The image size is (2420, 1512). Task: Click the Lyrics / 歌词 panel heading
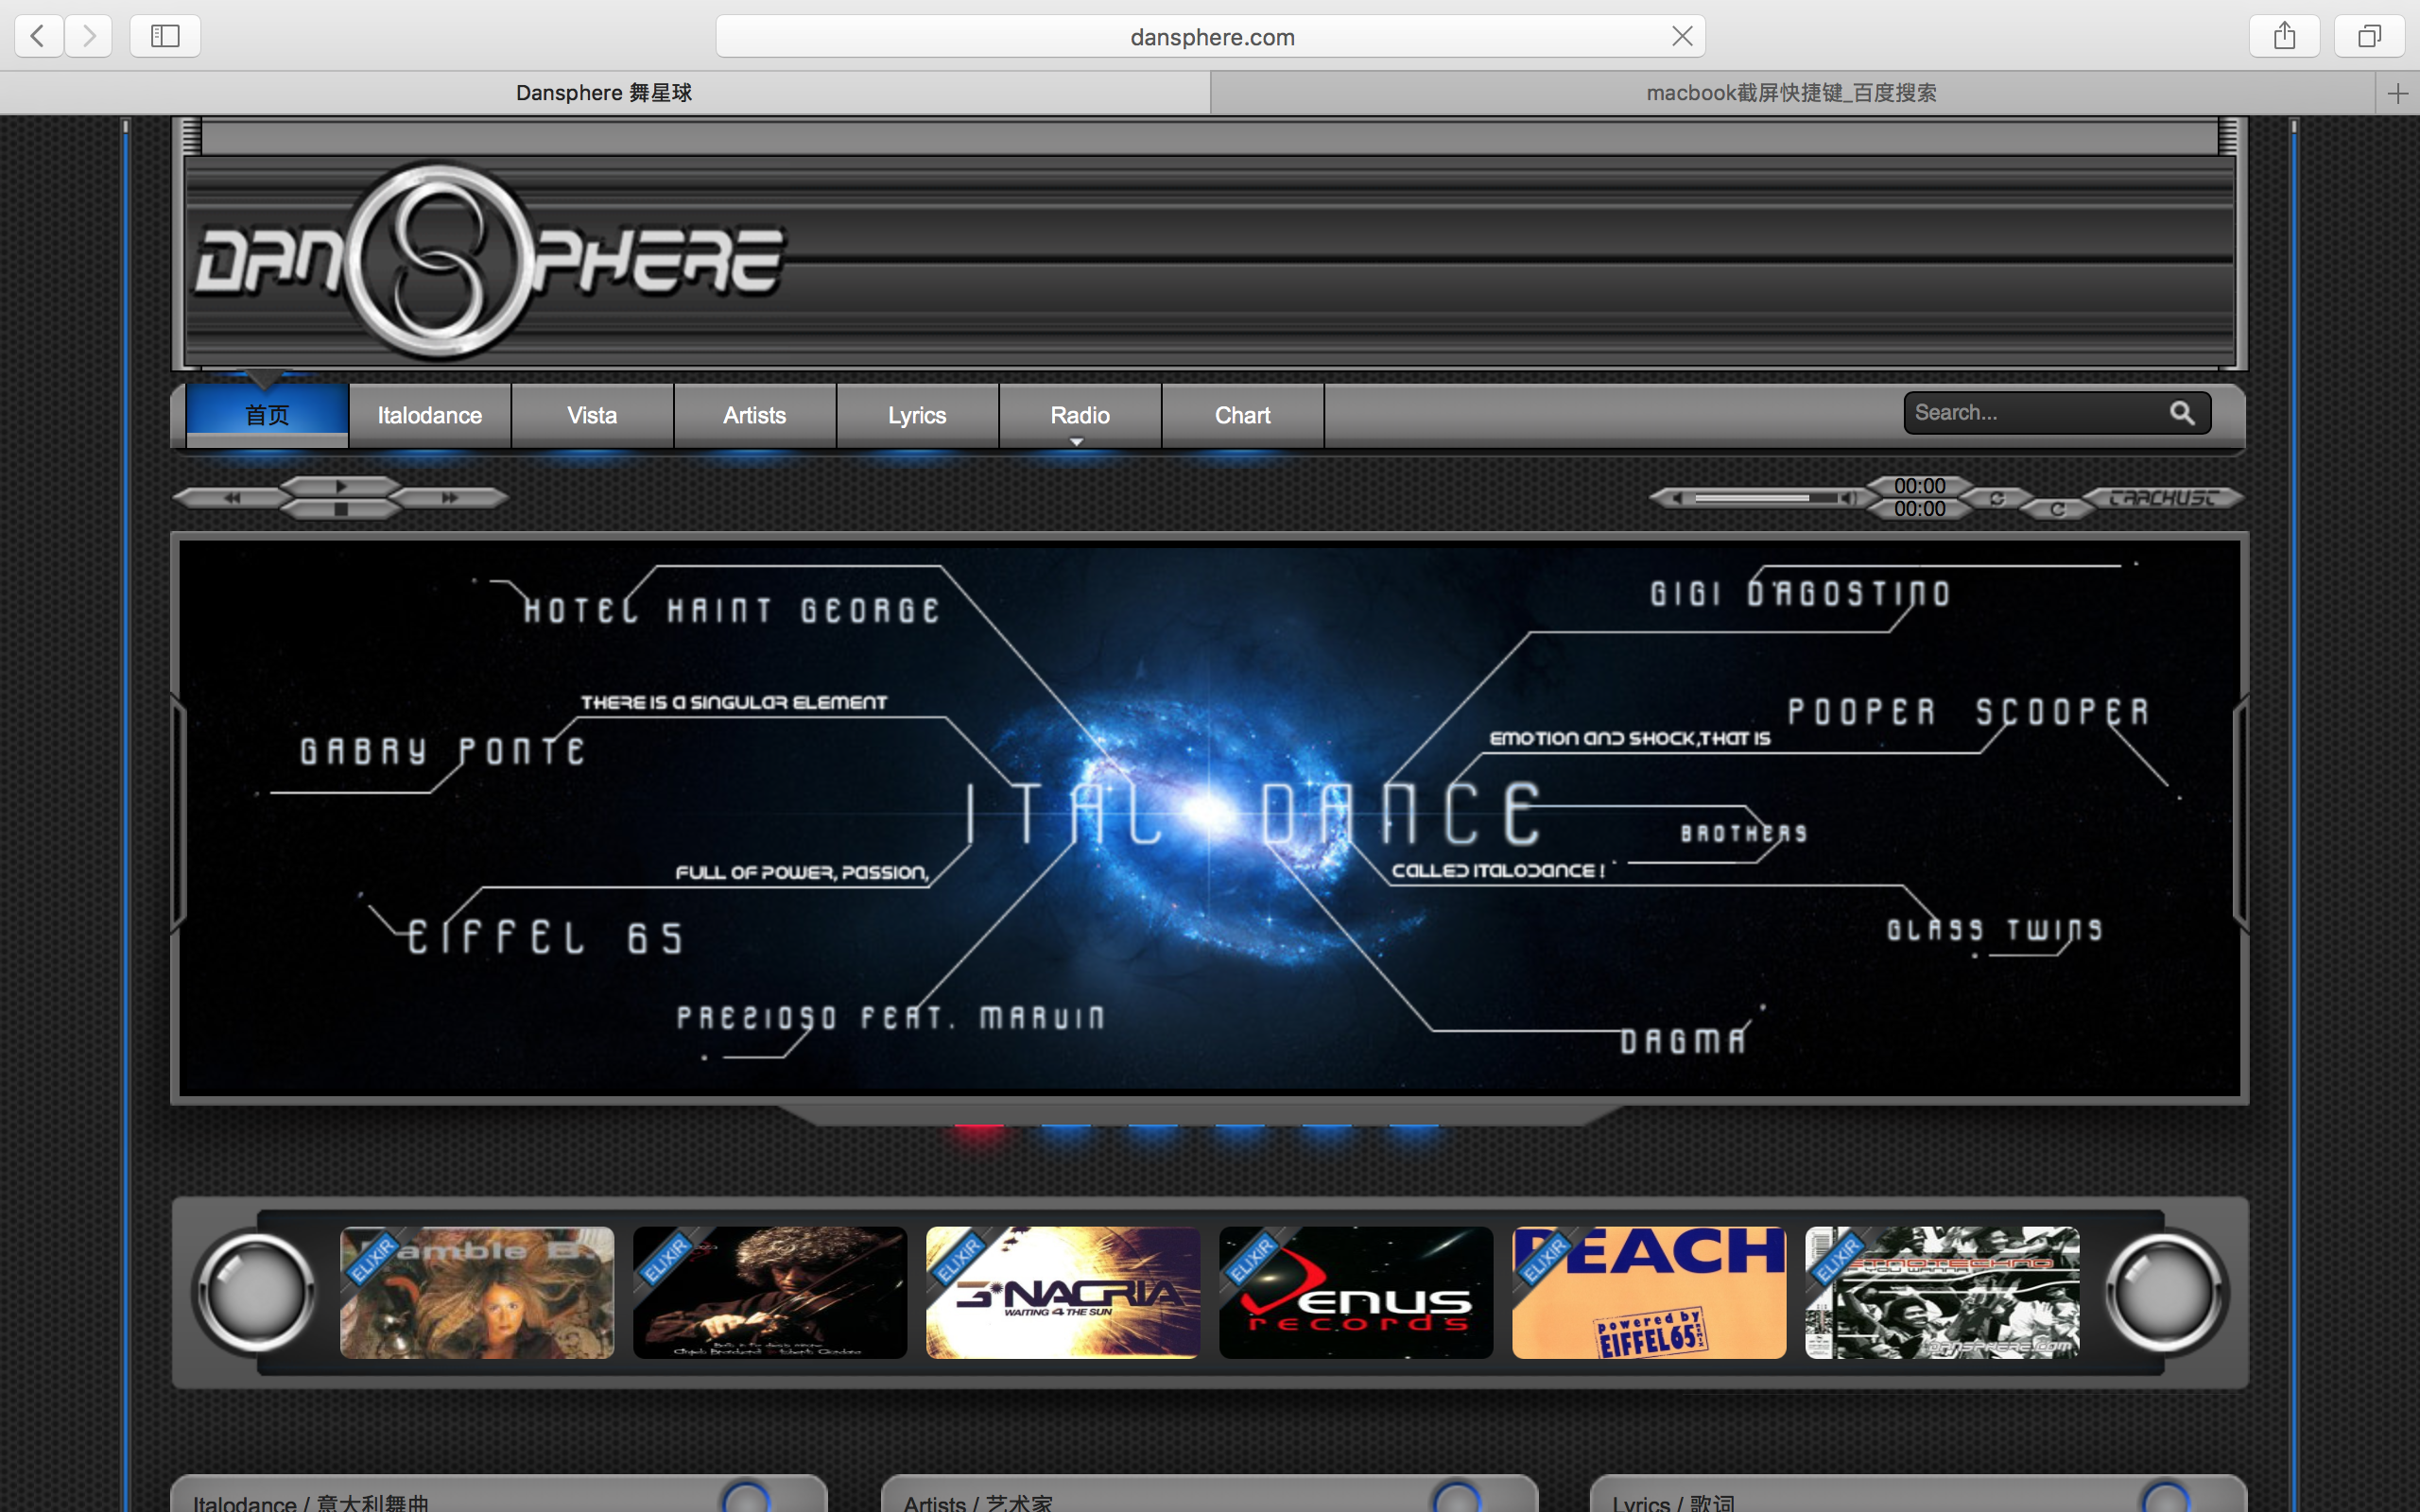1673,1502
